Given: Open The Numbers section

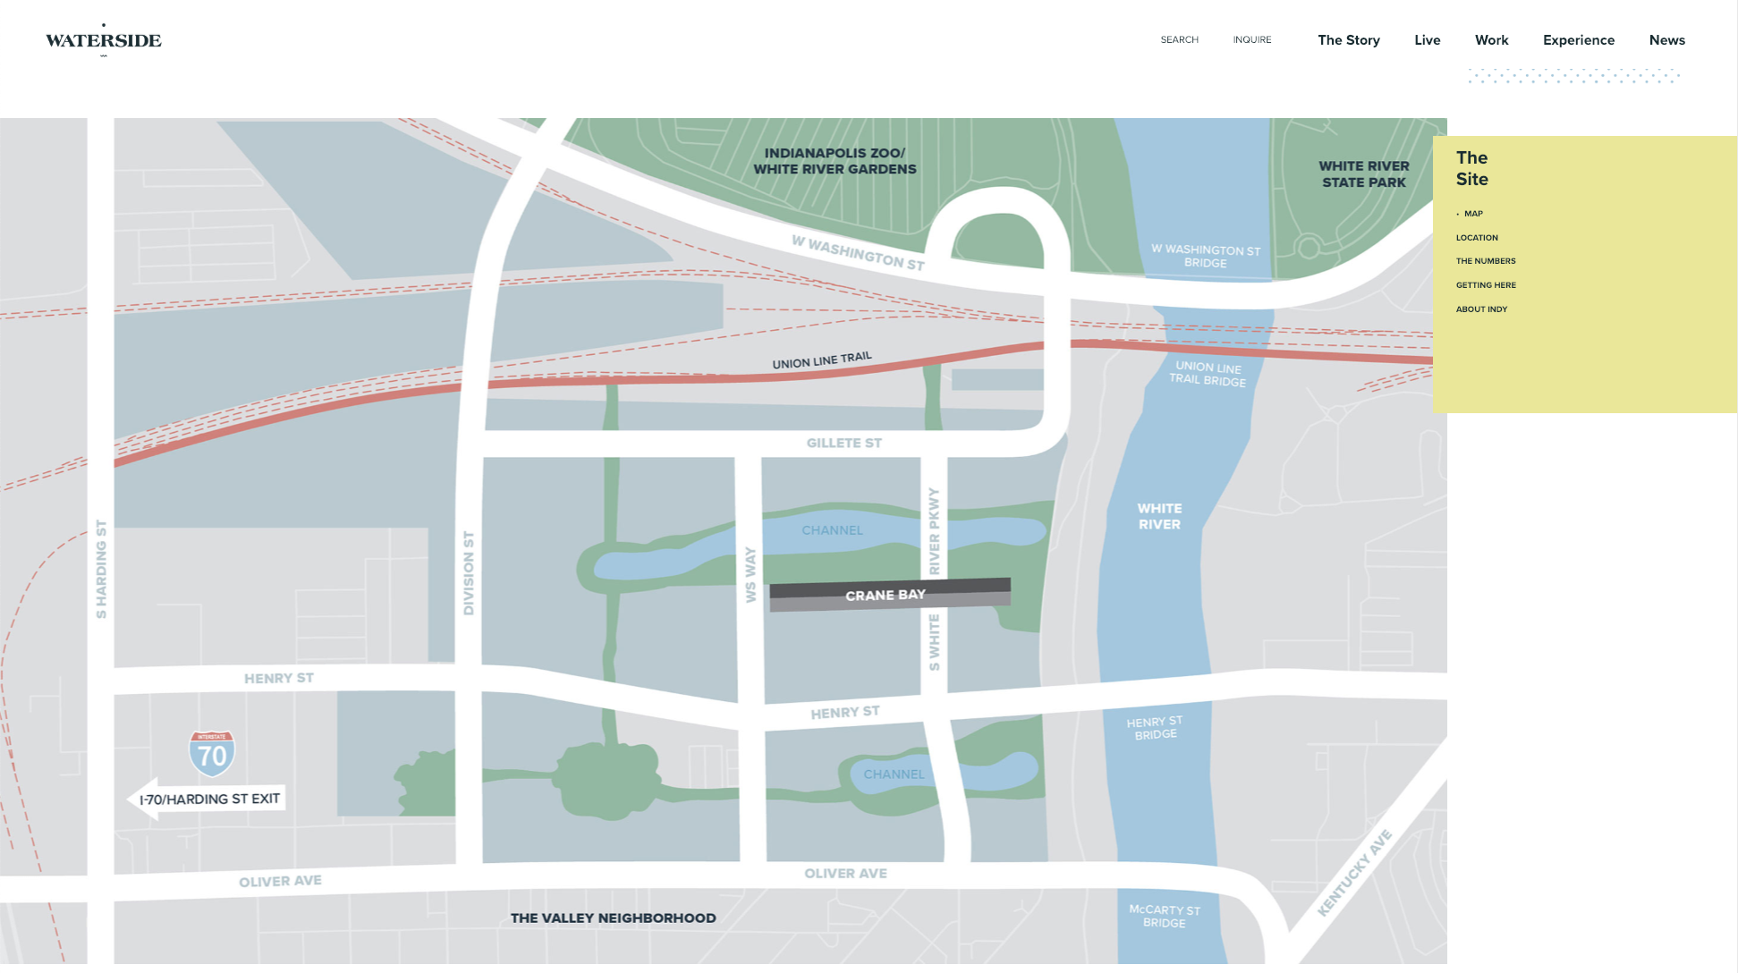Looking at the screenshot, I should [x=1485, y=261].
